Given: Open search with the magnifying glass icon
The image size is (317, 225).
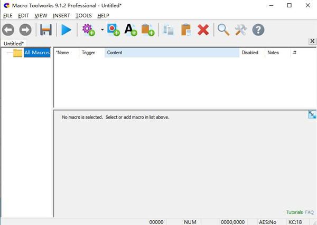Looking at the screenshot, I should (x=223, y=30).
